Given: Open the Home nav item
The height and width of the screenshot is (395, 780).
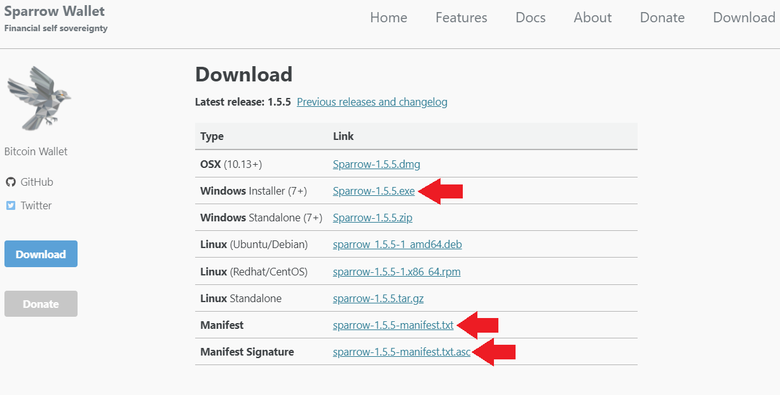Looking at the screenshot, I should pyautogui.click(x=388, y=18).
